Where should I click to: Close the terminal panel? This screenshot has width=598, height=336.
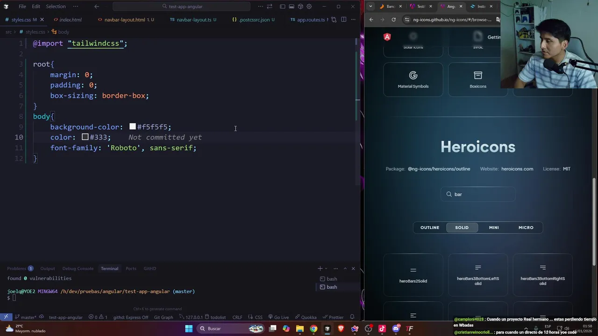click(353, 268)
